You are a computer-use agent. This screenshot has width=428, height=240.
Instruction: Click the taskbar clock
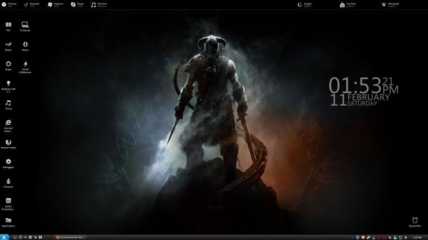coord(417,238)
